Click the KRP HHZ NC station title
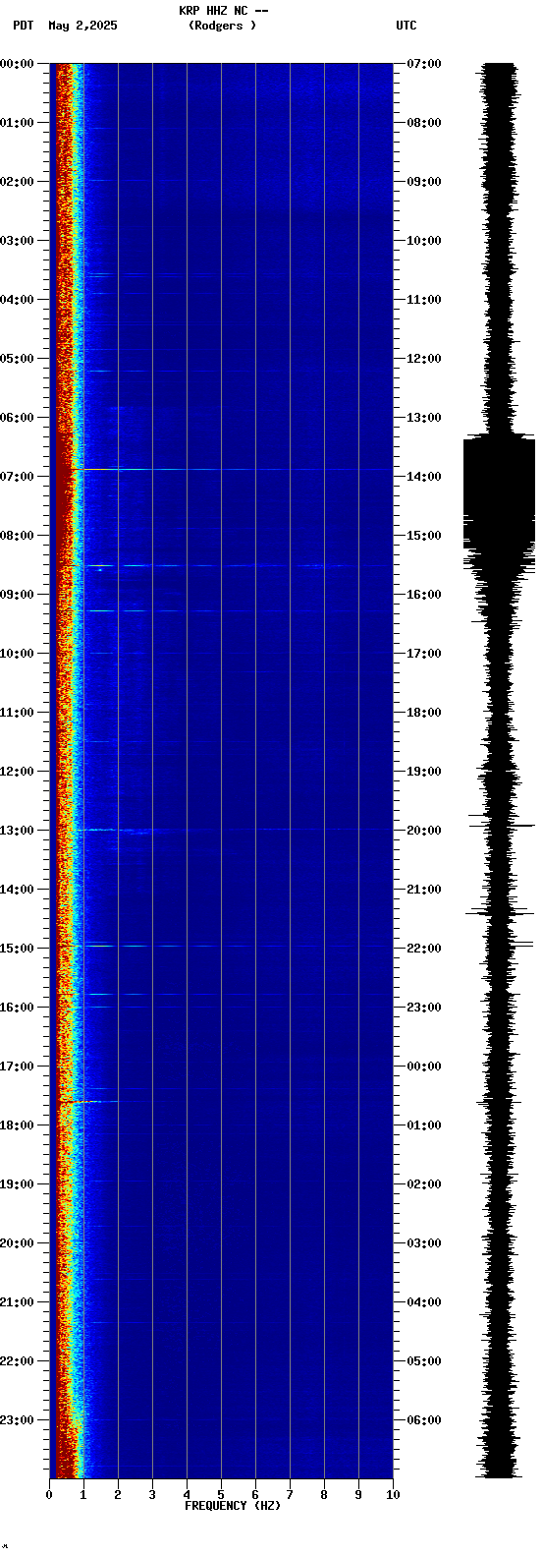The width and height of the screenshot is (542, 1557). [x=223, y=11]
